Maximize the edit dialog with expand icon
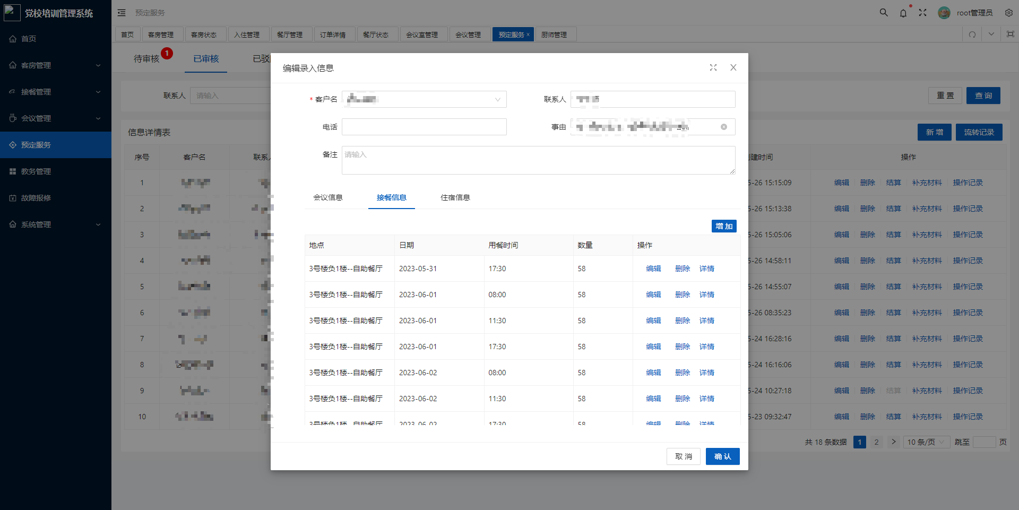This screenshot has width=1019, height=510. pyautogui.click(x=713, y=67)
